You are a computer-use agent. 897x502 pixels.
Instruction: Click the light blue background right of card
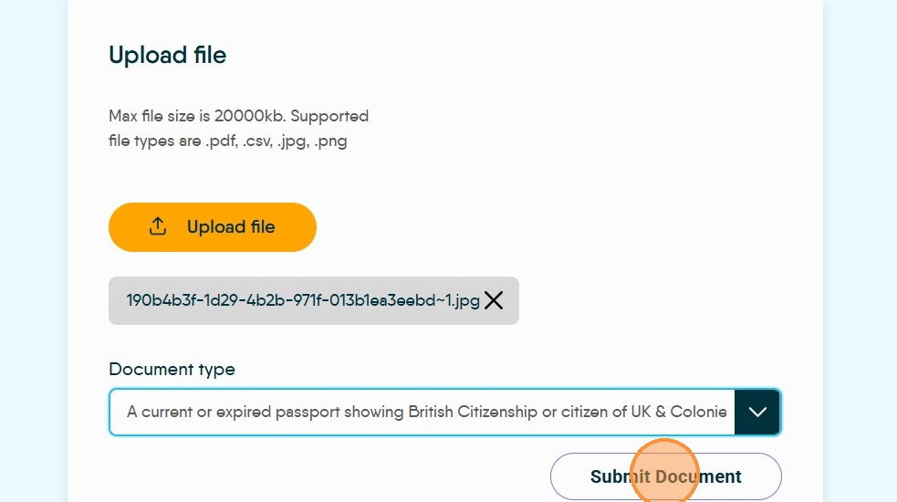[x=860, y=251]
